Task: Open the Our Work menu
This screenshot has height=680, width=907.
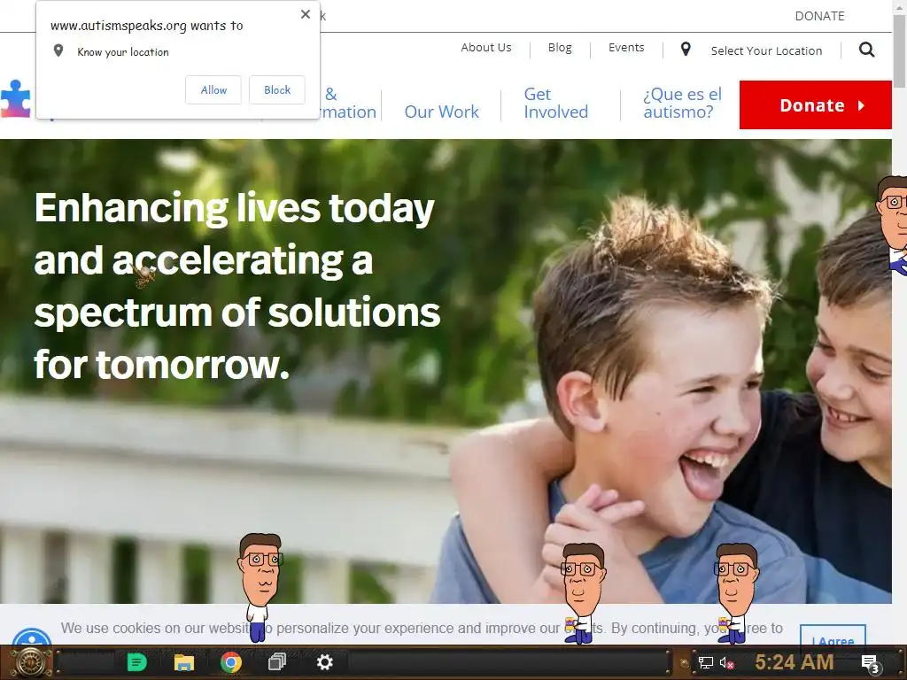Action: click(441, 112)
